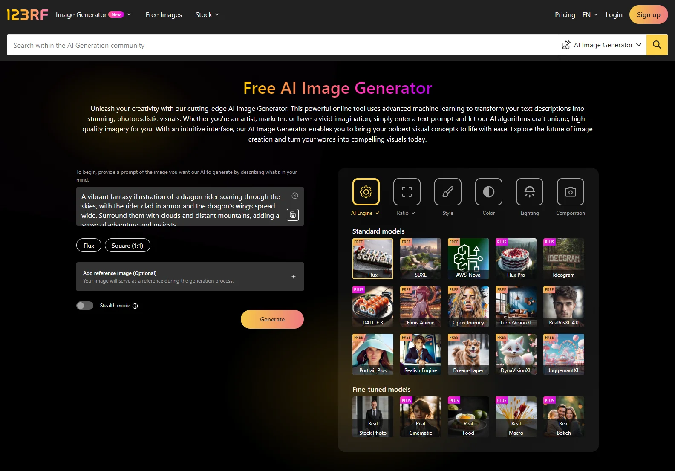The width and height of the screenshot is (675, 471).
Task: Open the Composition camera icon
Action: (571, 192)
